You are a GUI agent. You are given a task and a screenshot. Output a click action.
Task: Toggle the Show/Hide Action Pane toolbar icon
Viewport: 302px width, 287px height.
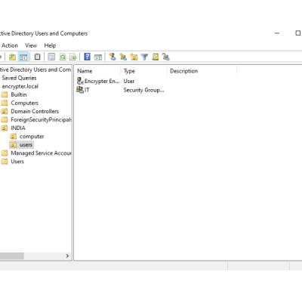click(x=98, y=57)
